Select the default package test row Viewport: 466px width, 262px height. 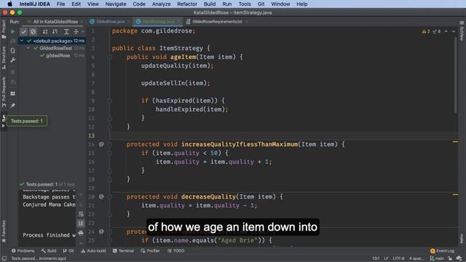52,41
